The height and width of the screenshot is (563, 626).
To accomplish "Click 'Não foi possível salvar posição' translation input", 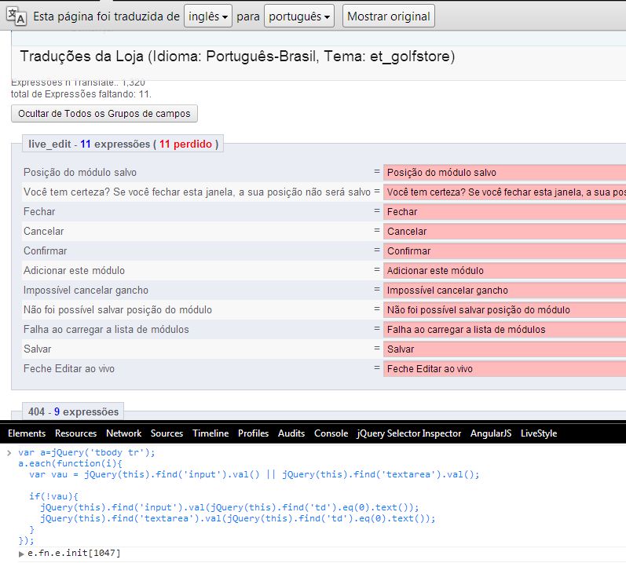I will click(504, 309).
